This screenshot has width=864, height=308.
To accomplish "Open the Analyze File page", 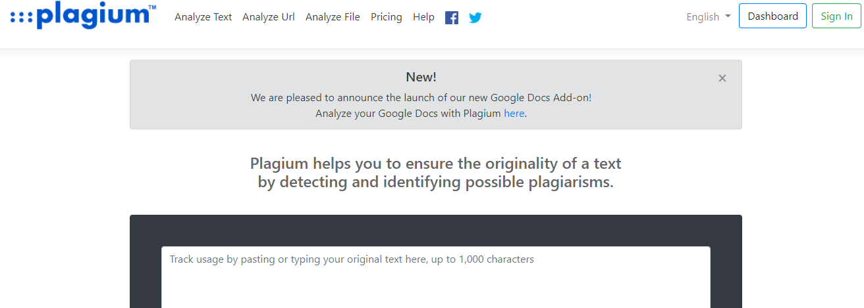I will tap(333, 17).
